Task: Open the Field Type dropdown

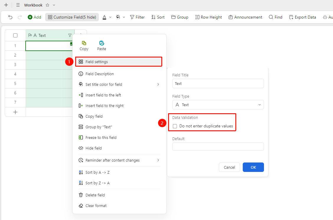Action: [x=218, y=105]
